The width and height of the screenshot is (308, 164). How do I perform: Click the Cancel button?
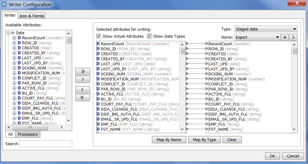tap(293, 156)
